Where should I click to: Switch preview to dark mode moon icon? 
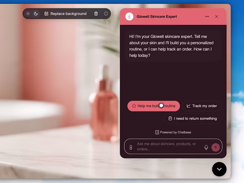tap(36, 14)
